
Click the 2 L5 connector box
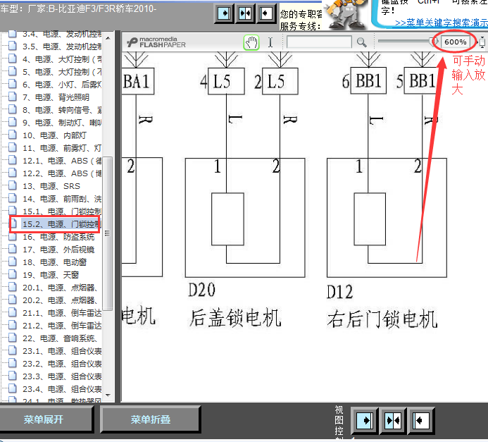(x=280, y=81)
